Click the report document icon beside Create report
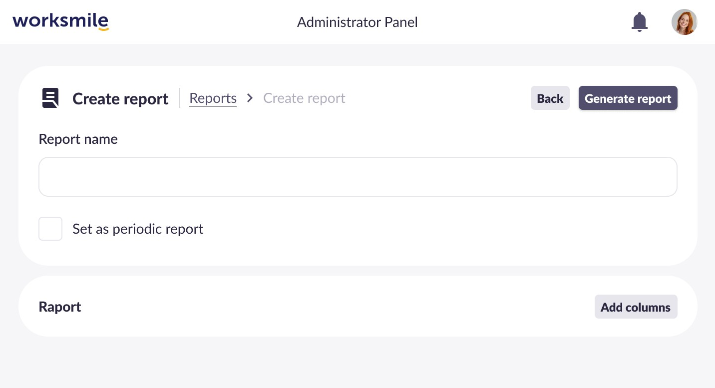 (x=50, y=98)
